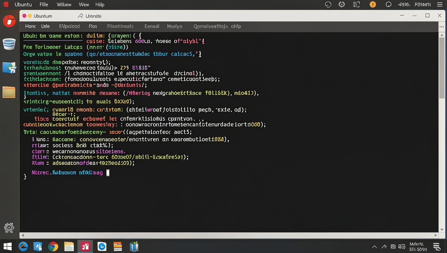
Task: Click the white ring icon in top bar
Action: click(388, 4)
